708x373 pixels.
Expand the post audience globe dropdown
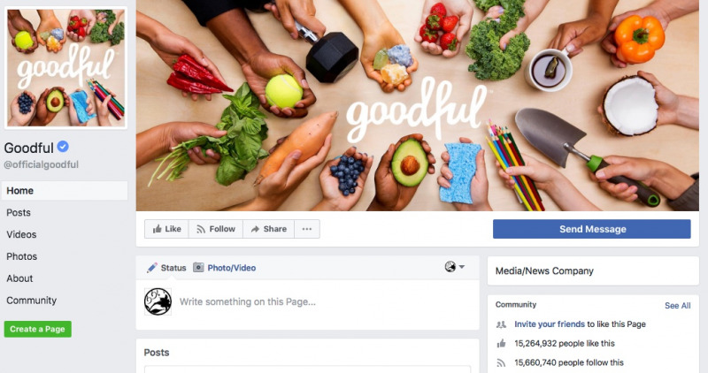click(x=454, y=267)
